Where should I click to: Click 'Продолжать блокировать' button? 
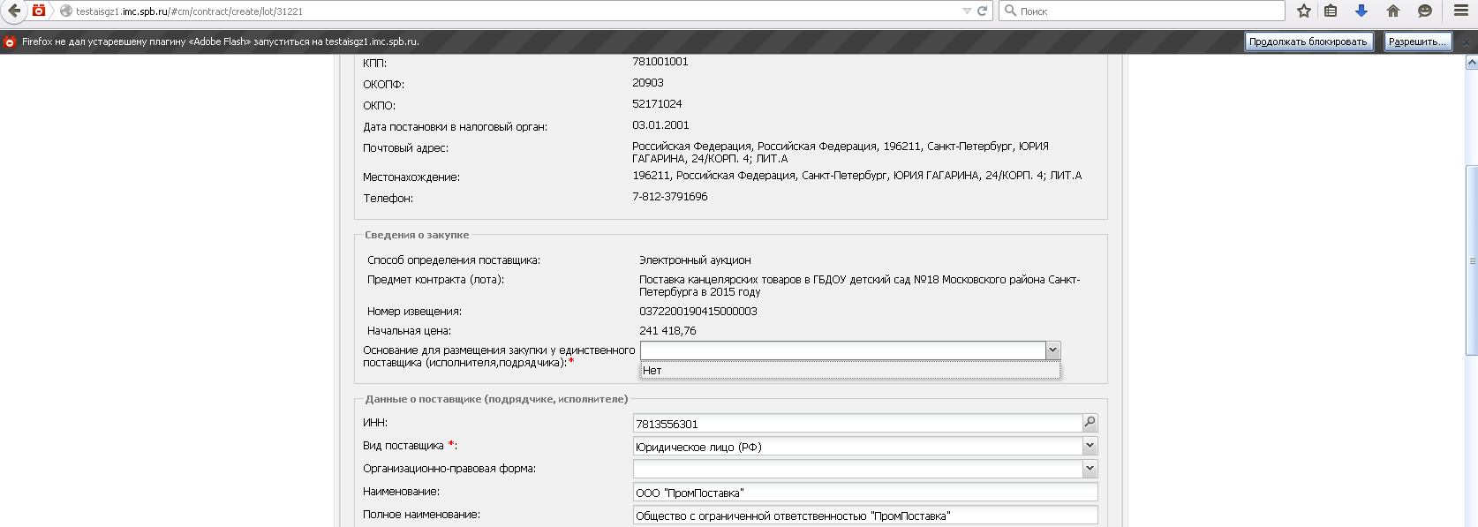(1308, 41)
